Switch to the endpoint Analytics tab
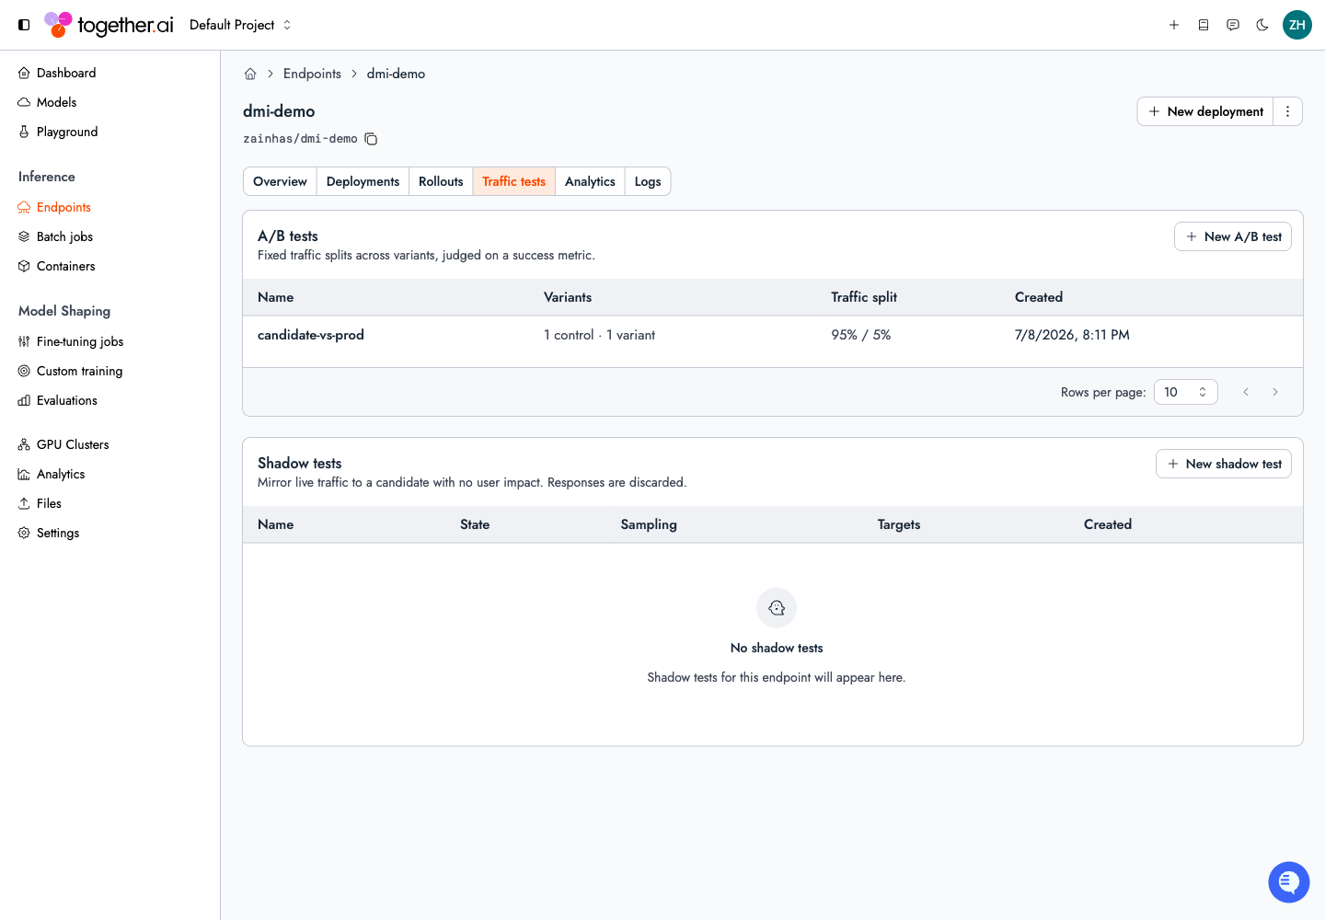 click(x=590, y=181)
